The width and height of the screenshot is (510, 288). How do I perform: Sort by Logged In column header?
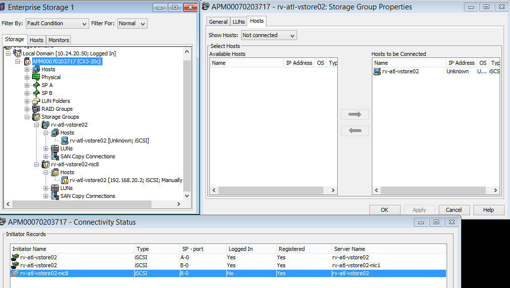click(x=251, y=249)
